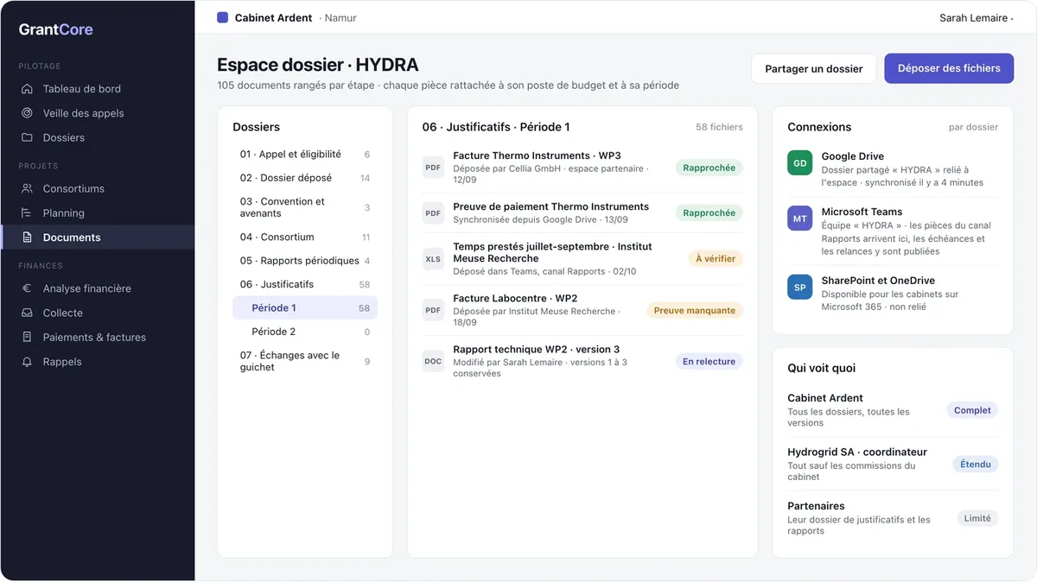Select the Période 1 subfolder

coord(305,308)
